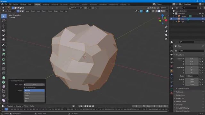Enable solid viewport shading

coord(159,11)
